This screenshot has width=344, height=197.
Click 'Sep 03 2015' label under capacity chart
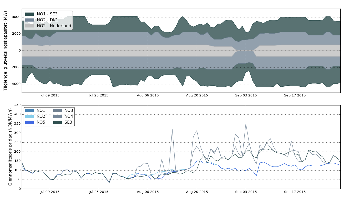coord(246,95)
